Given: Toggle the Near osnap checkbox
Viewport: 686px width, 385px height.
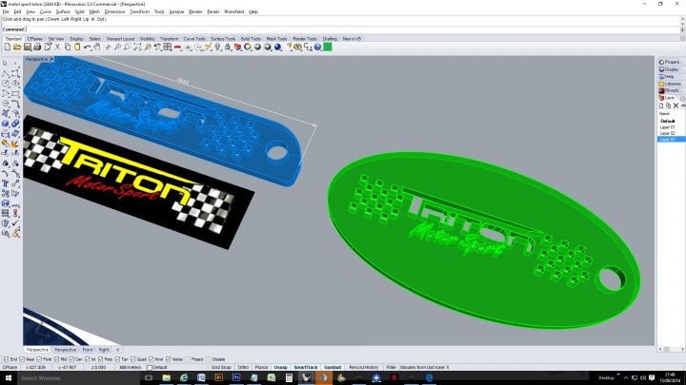Looking at the screenshot, I should [22, 359].
